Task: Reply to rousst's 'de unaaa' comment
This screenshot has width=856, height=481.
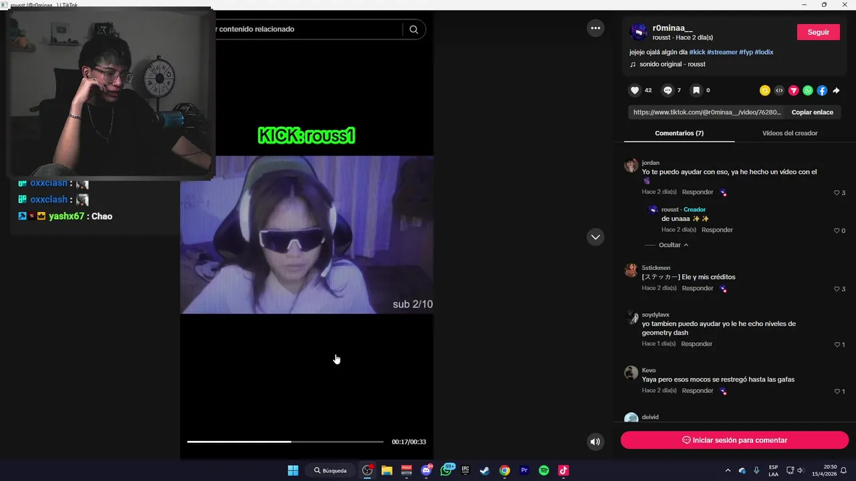Action: click(x=717, y=230)
